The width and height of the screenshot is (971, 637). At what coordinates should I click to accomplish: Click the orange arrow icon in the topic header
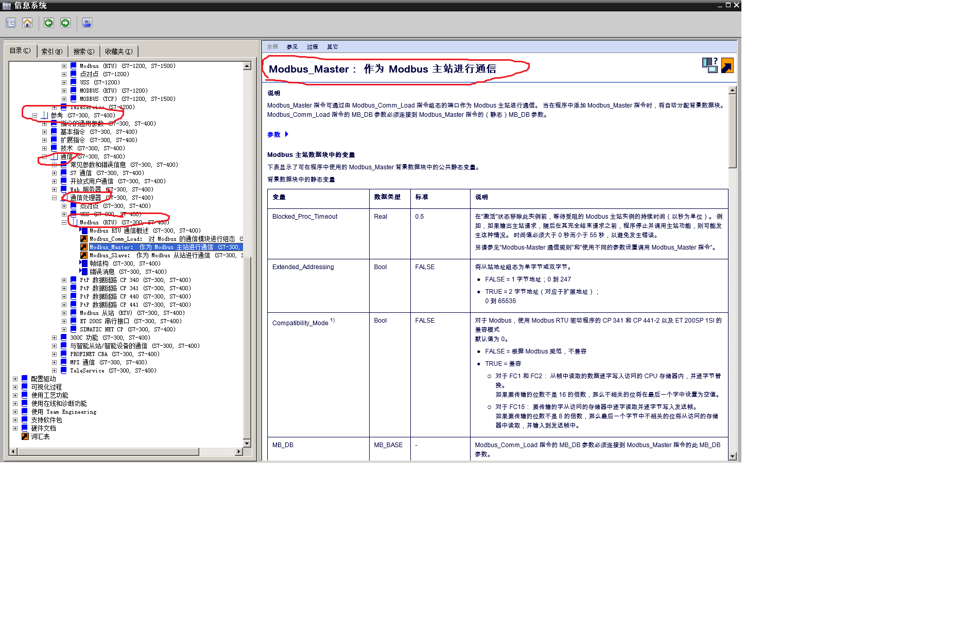pos(727,65)
